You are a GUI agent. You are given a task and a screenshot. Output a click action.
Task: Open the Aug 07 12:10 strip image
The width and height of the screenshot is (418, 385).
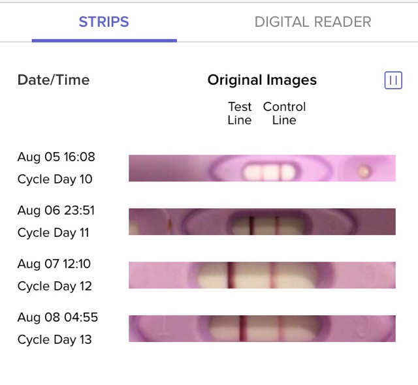(262, 275)
